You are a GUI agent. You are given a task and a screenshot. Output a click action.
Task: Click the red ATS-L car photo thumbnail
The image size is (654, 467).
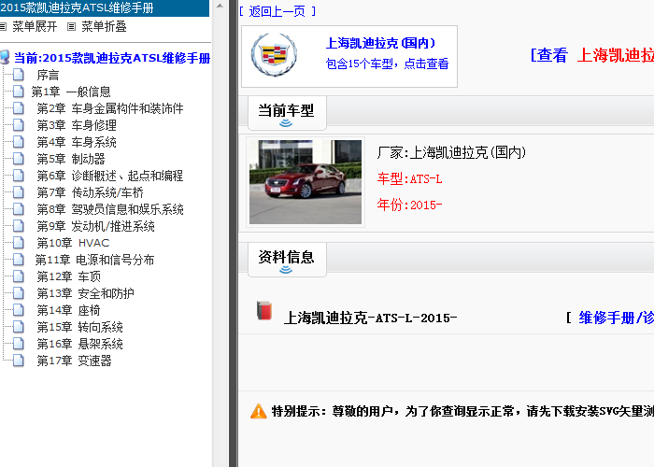click(x=306, y=182)
